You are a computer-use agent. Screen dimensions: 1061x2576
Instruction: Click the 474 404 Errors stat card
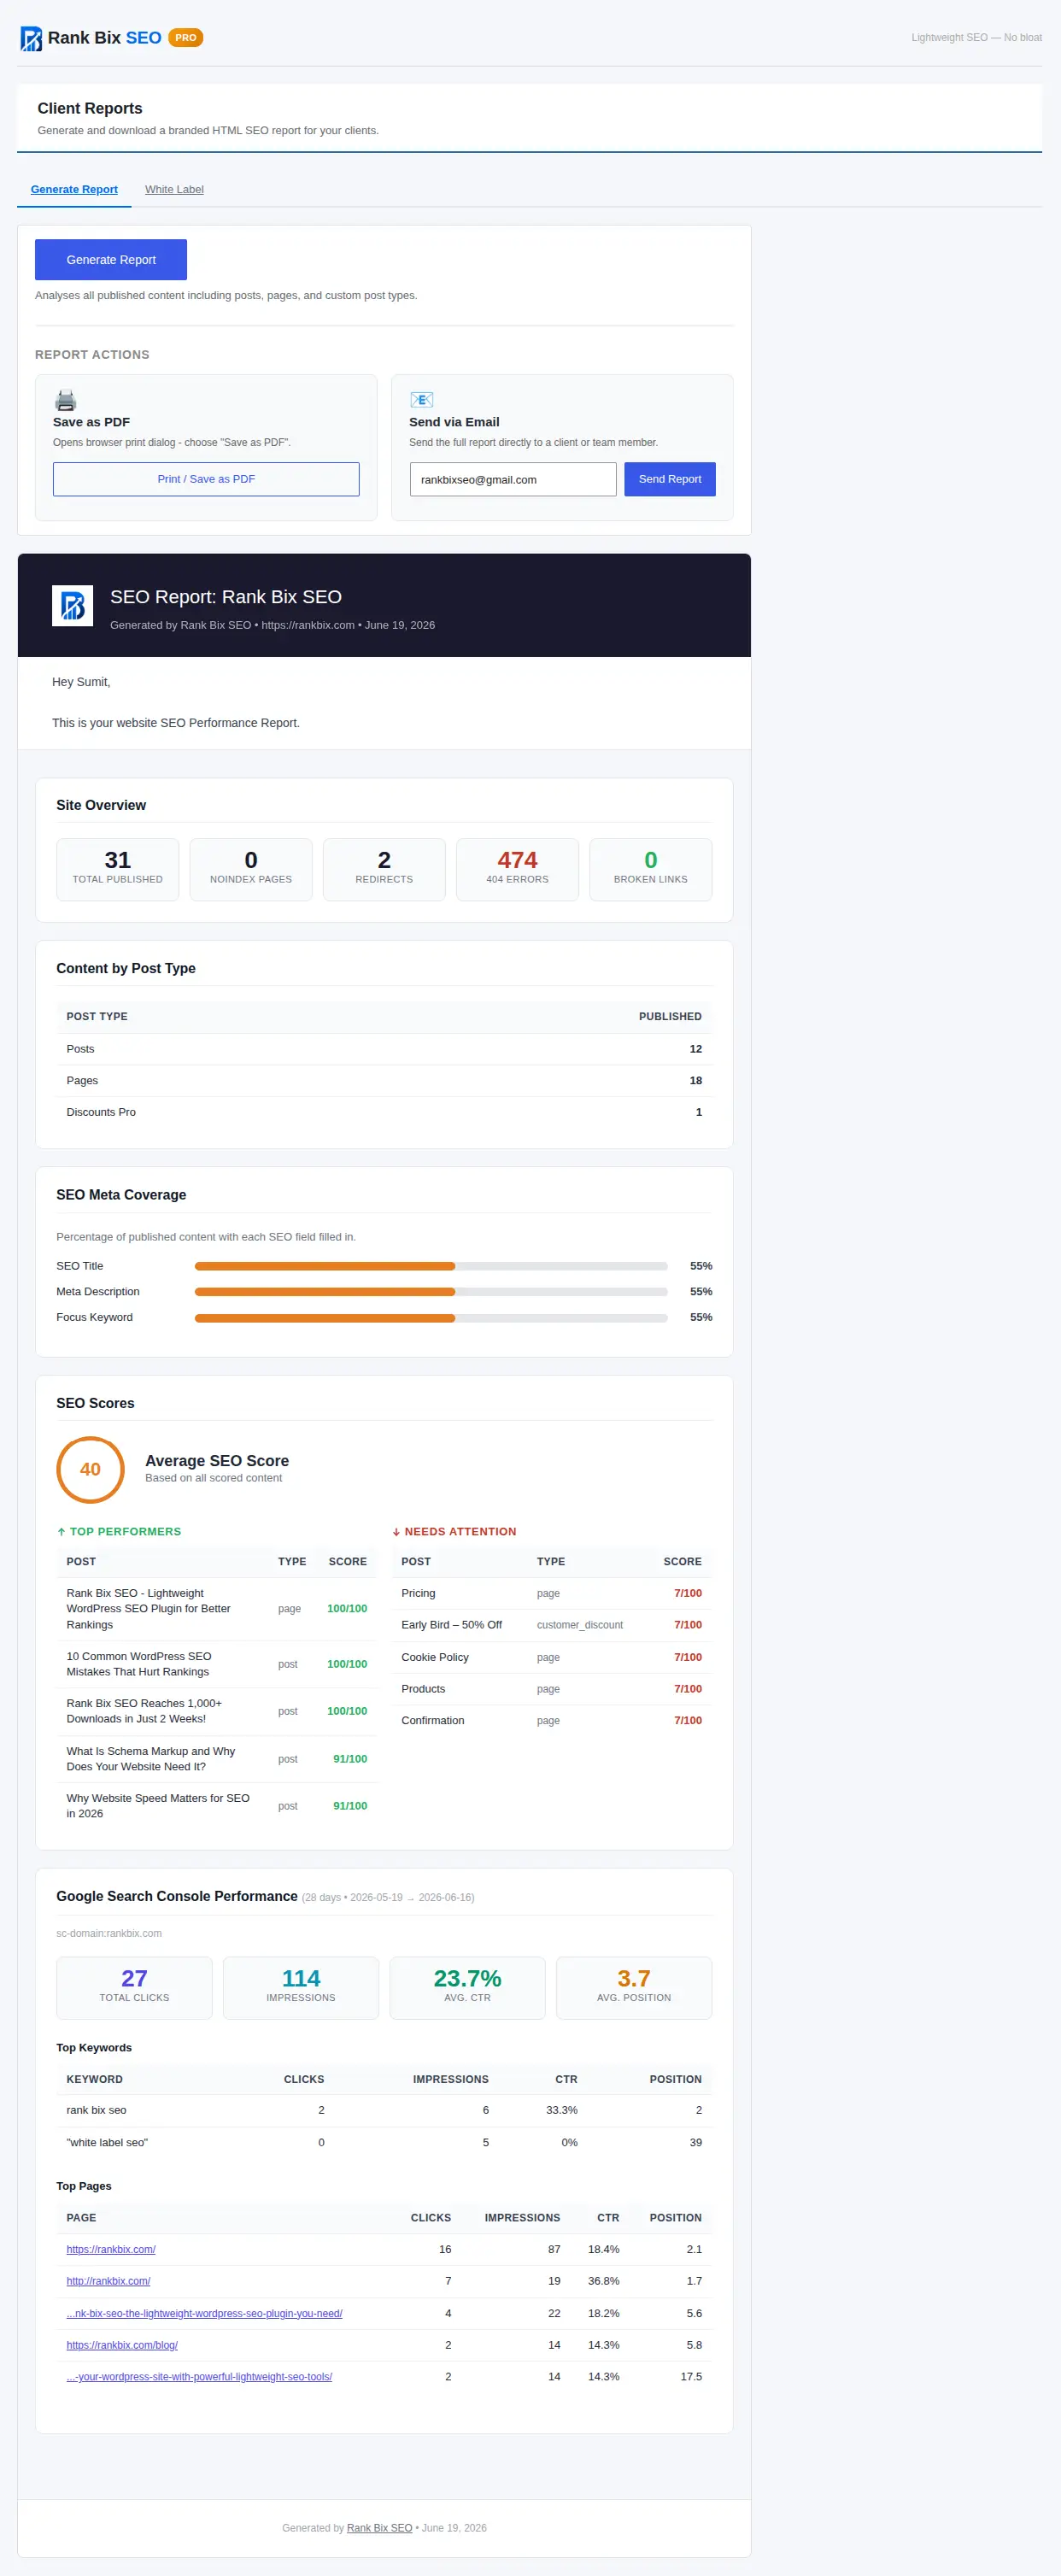(517, 870)
